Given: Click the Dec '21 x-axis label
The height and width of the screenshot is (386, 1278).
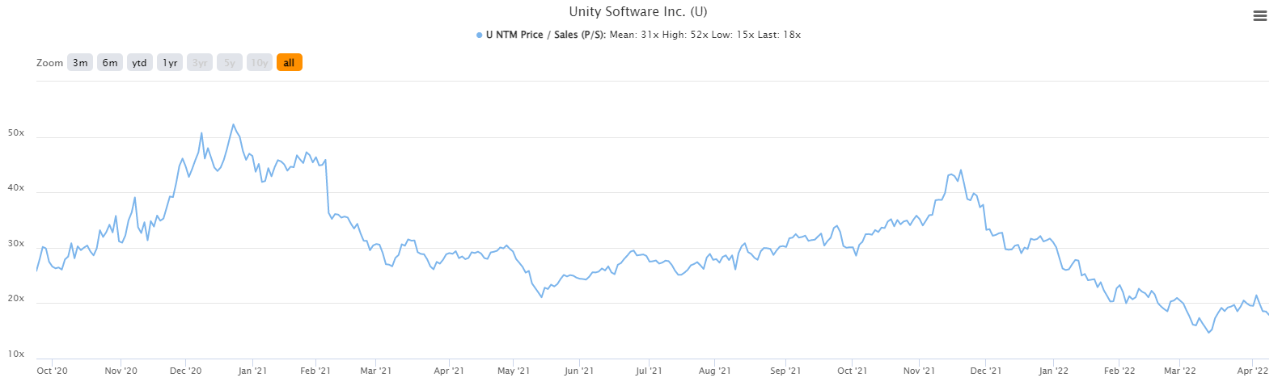Looking at the screenshot, I should (x=985, y=371).
